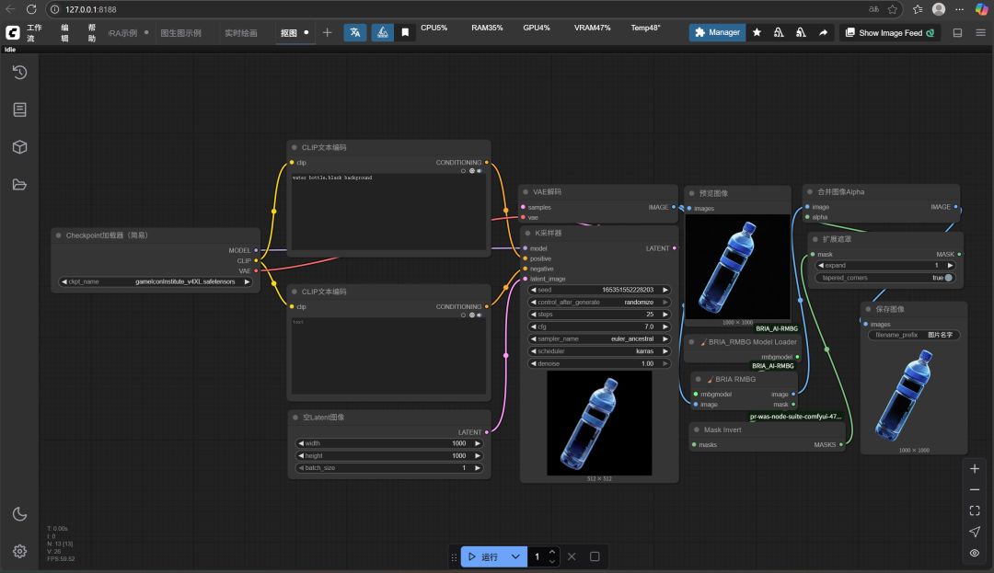This screenshot has width=994, height=573.
Task: Click the Manager button
Action: pos(717,32)
